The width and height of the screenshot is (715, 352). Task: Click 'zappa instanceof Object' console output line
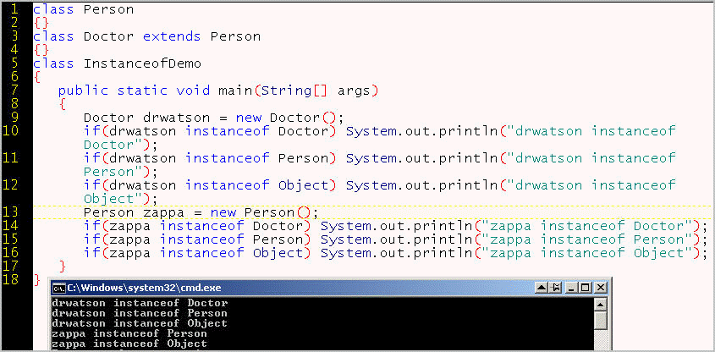pos(129,344)
